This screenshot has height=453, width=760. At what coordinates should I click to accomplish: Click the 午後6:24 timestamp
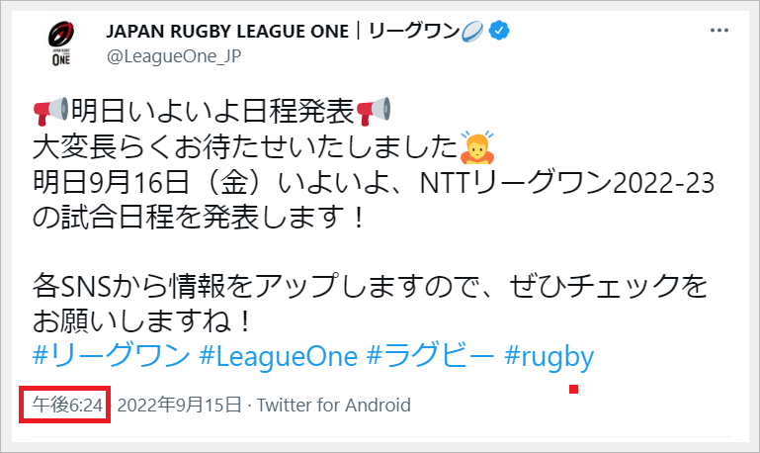click(65, 406)
